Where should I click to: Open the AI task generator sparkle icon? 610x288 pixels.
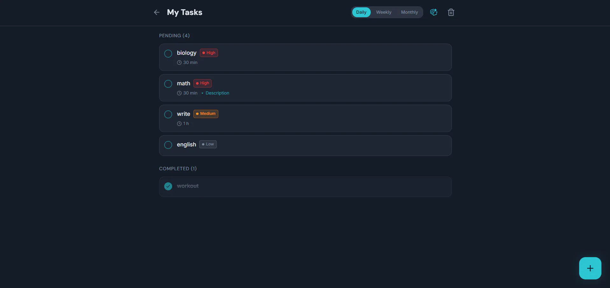pyautogui.click(x=434, y=12)
